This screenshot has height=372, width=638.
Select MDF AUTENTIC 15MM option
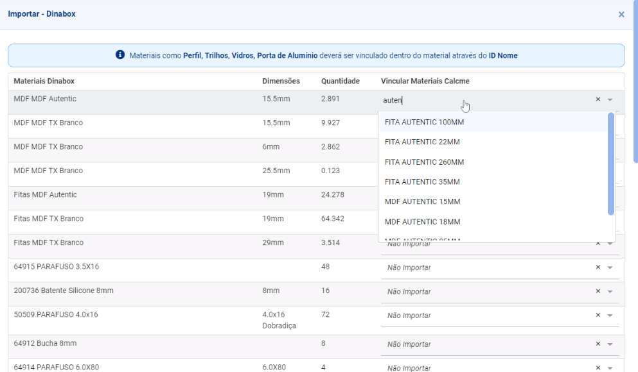tap(421, 201)
